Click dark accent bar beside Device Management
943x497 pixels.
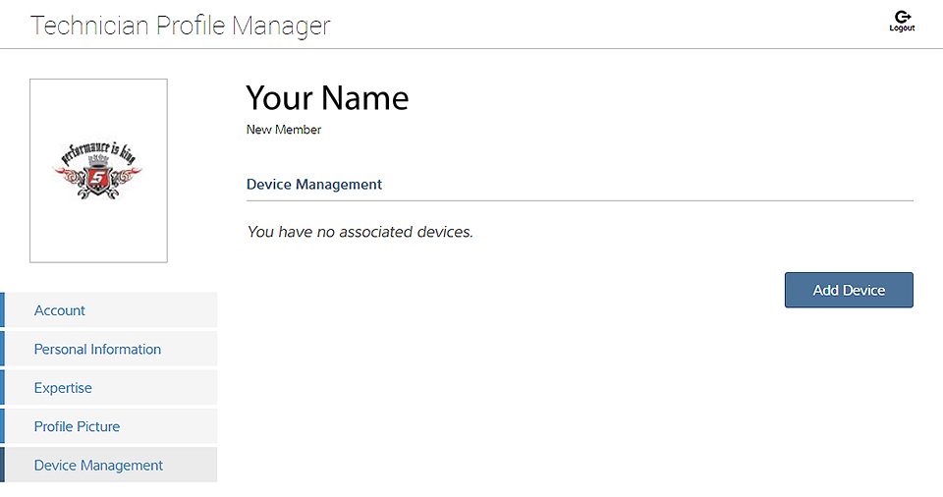(x=2, y=465)
